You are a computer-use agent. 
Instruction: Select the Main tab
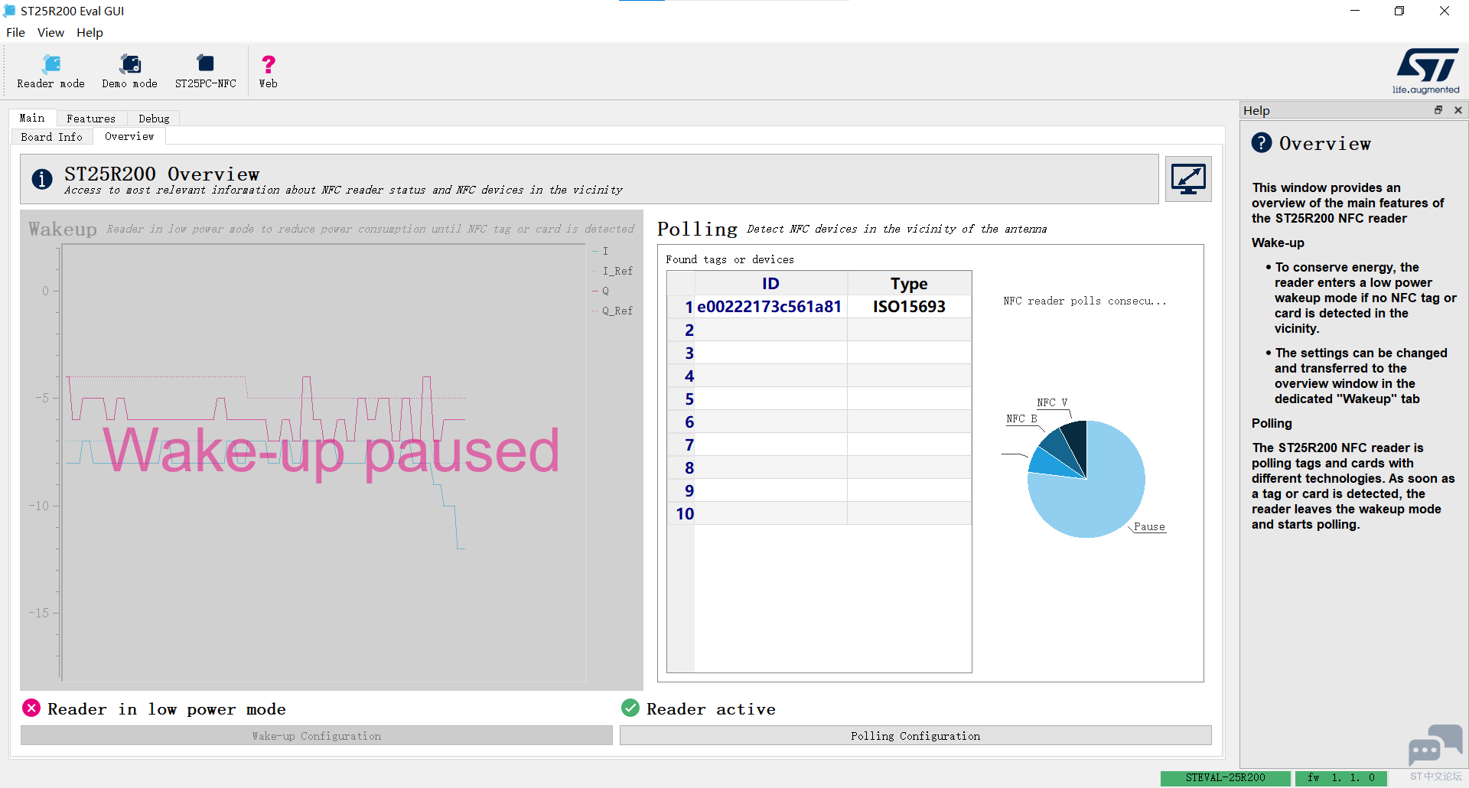point(32,118)
